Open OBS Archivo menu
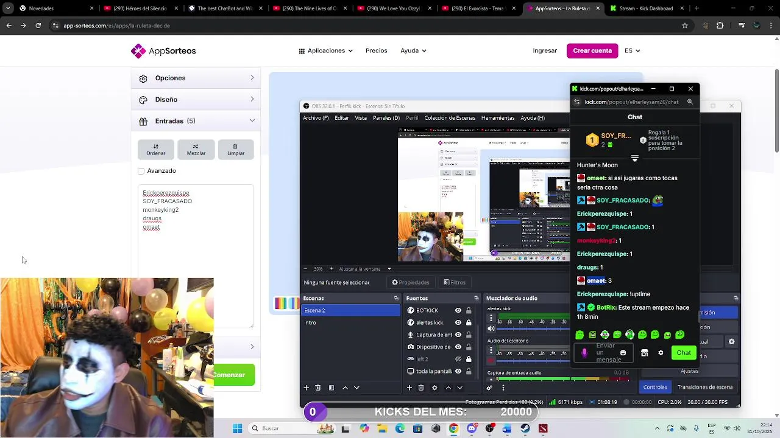780x438 pixels. point(316,117)
